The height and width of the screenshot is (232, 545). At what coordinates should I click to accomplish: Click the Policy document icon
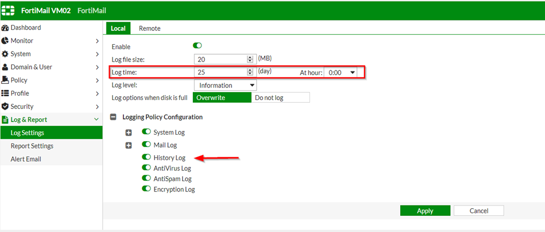point(5,81)
